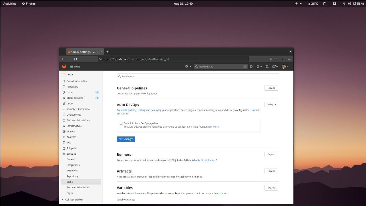Open the GitLab home logo
The height and width of the screenshot is (206, 366).
(x=64, y=66)
